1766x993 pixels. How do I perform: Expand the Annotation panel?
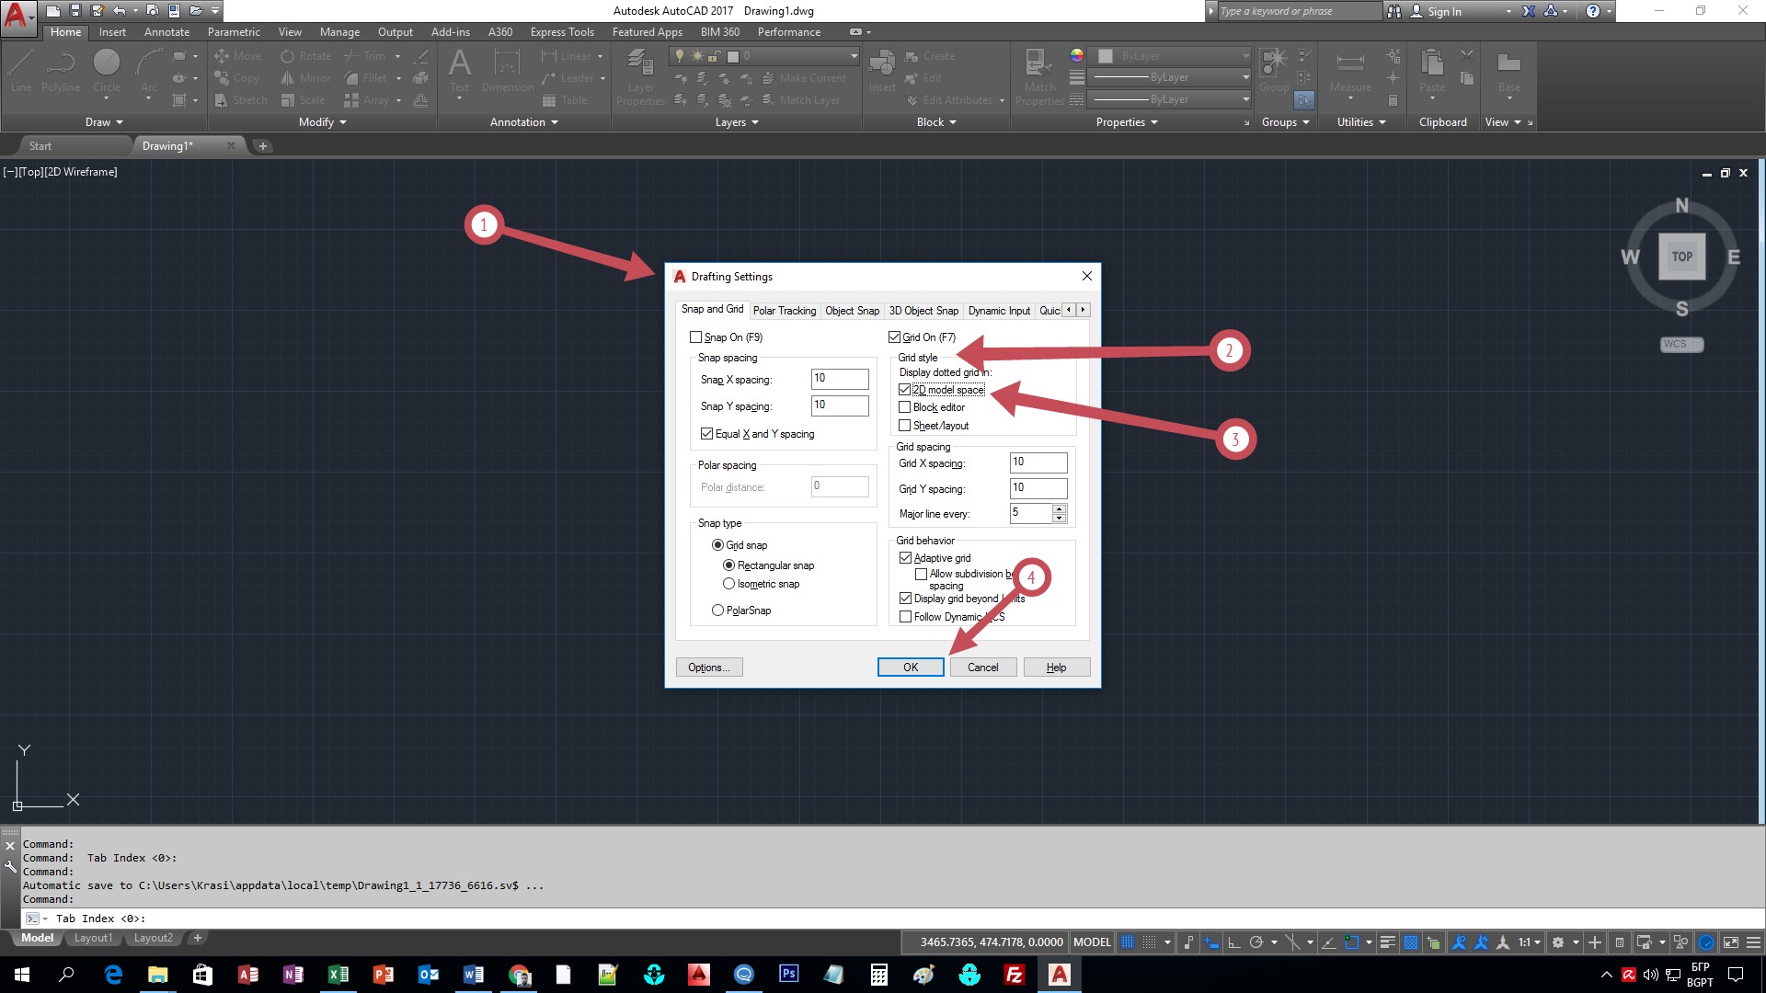click(x=524, y=122)
